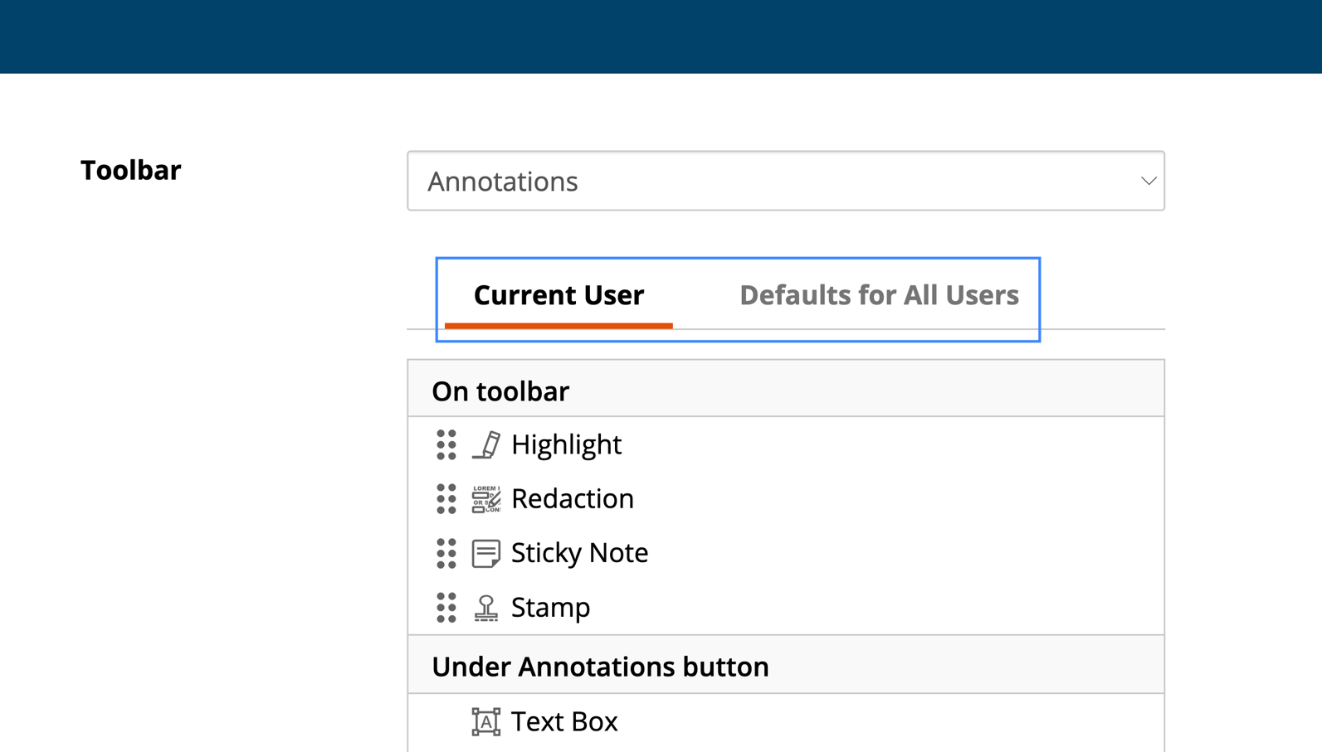The height and width of the screenshot is (752, 1322).
Task: Click the Highlight pen icon
Action: click(x=486, y=445)
